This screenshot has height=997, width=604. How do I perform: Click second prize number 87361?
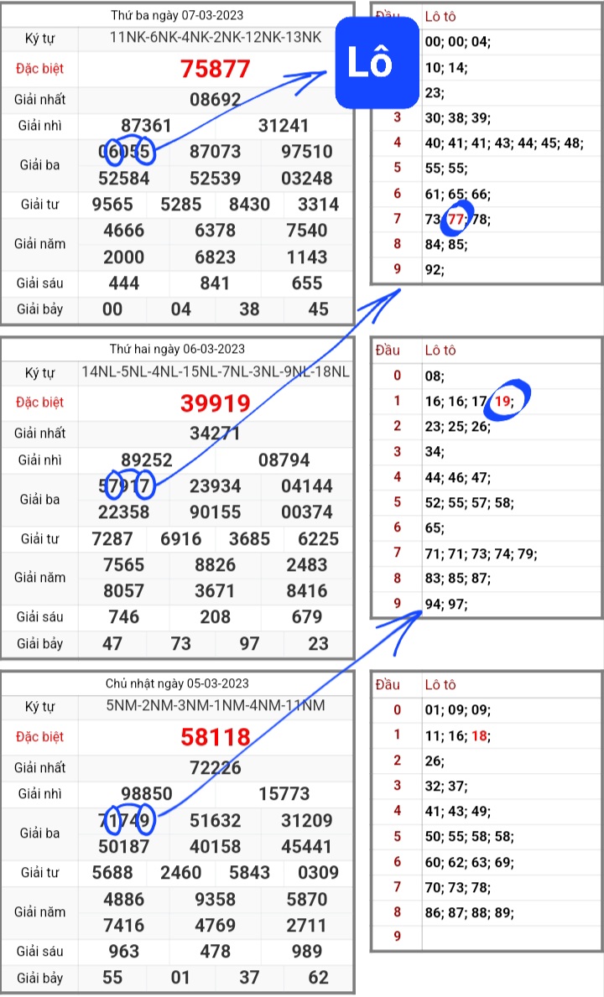(146, 125)
